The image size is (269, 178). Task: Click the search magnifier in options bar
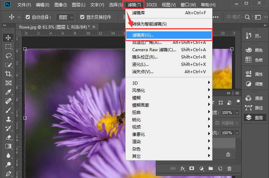(247, 17)
